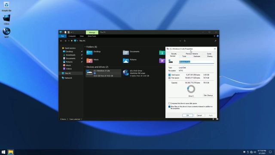Click the properties quick access toolbar icon
The image size is (275, 155).
tap(65, 32)
